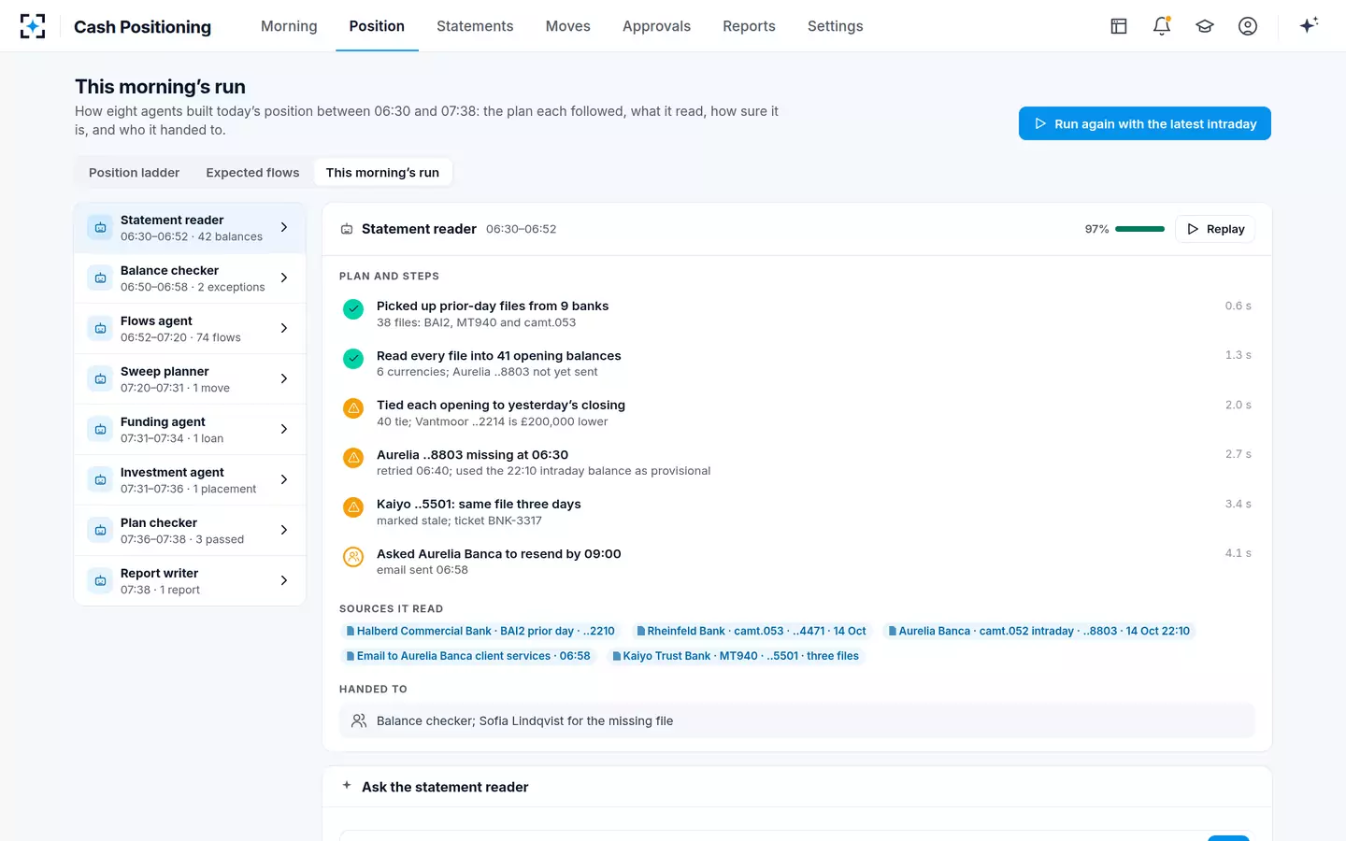This screenshot has width=1346, height=841.
Task: Open Aurelia Banca camt.052 intraday source chip
Action: click(x=1038, y=631)
